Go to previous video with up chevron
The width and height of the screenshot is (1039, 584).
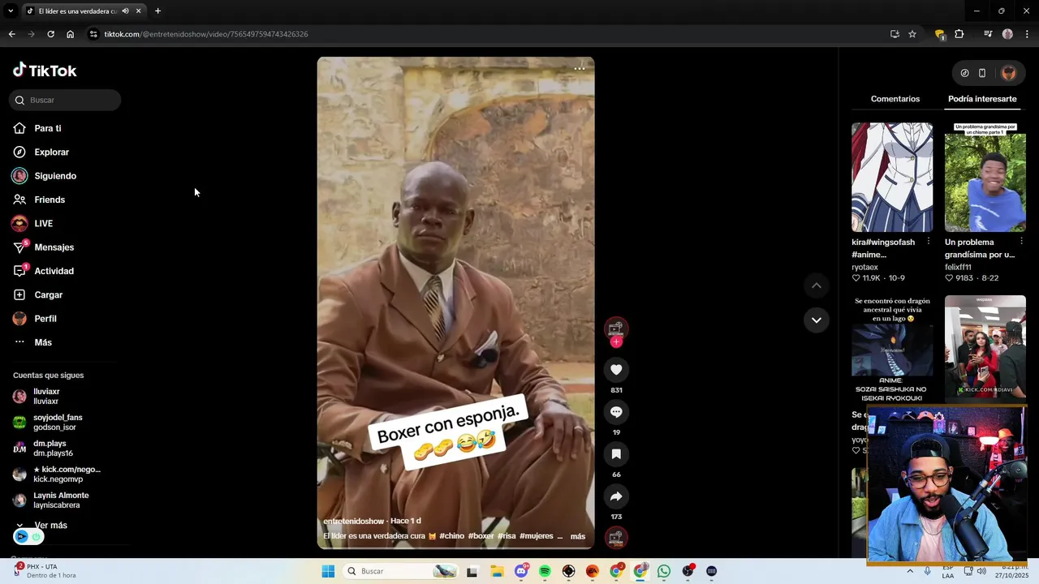click(x=817, y=286)
